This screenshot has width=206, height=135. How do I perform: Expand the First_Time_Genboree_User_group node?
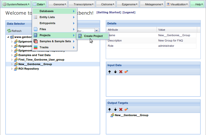[12, 60]
